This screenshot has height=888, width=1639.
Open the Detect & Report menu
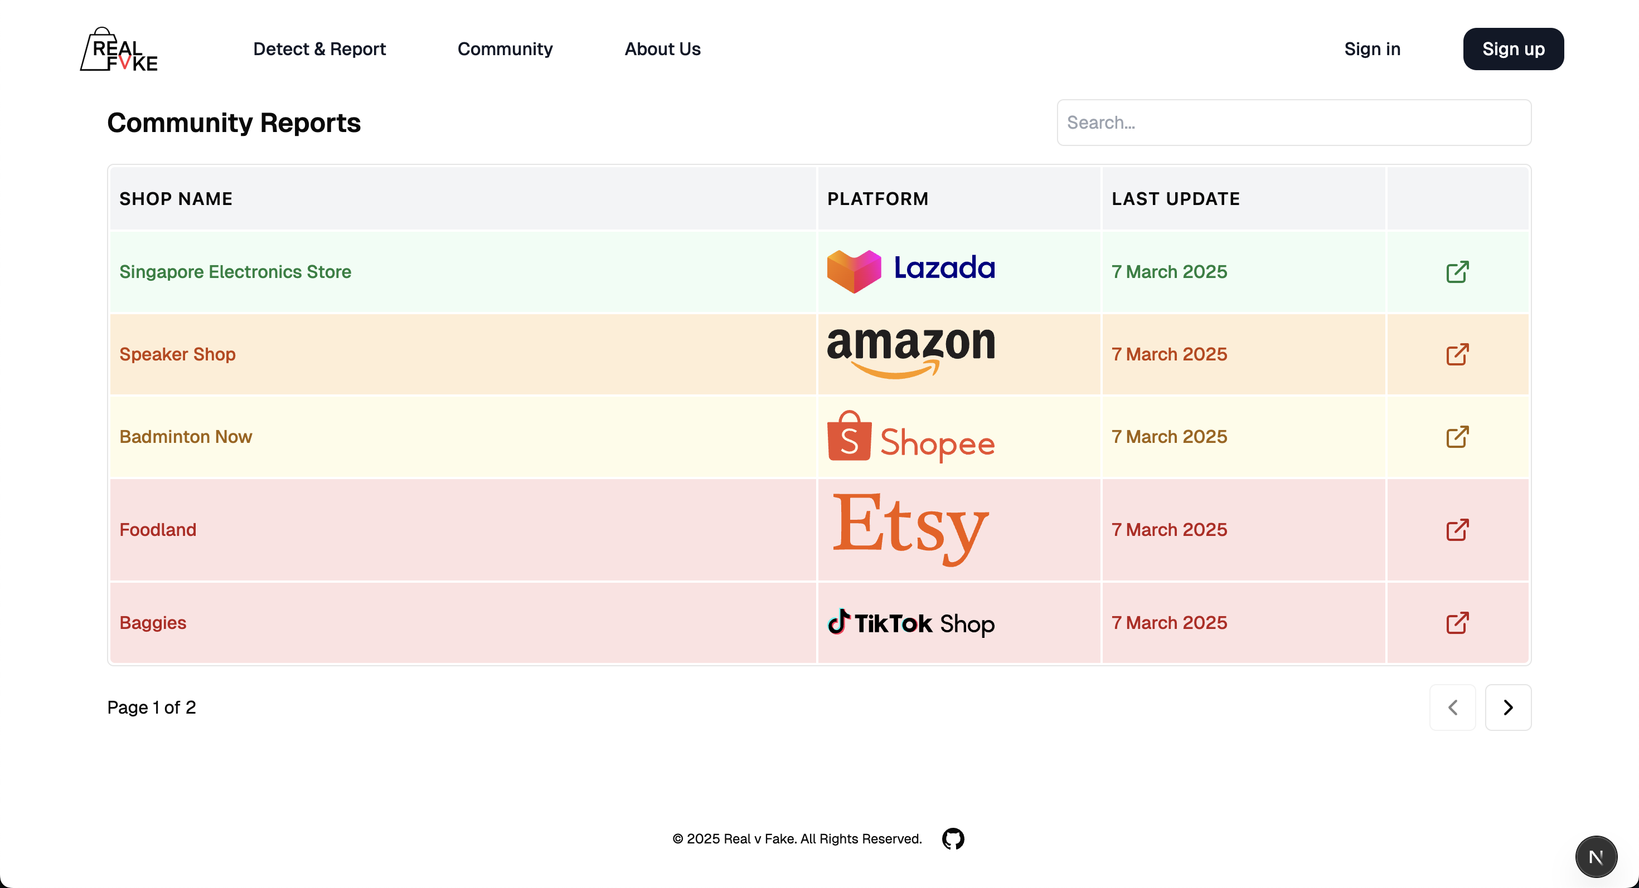(x=319, y=48)
